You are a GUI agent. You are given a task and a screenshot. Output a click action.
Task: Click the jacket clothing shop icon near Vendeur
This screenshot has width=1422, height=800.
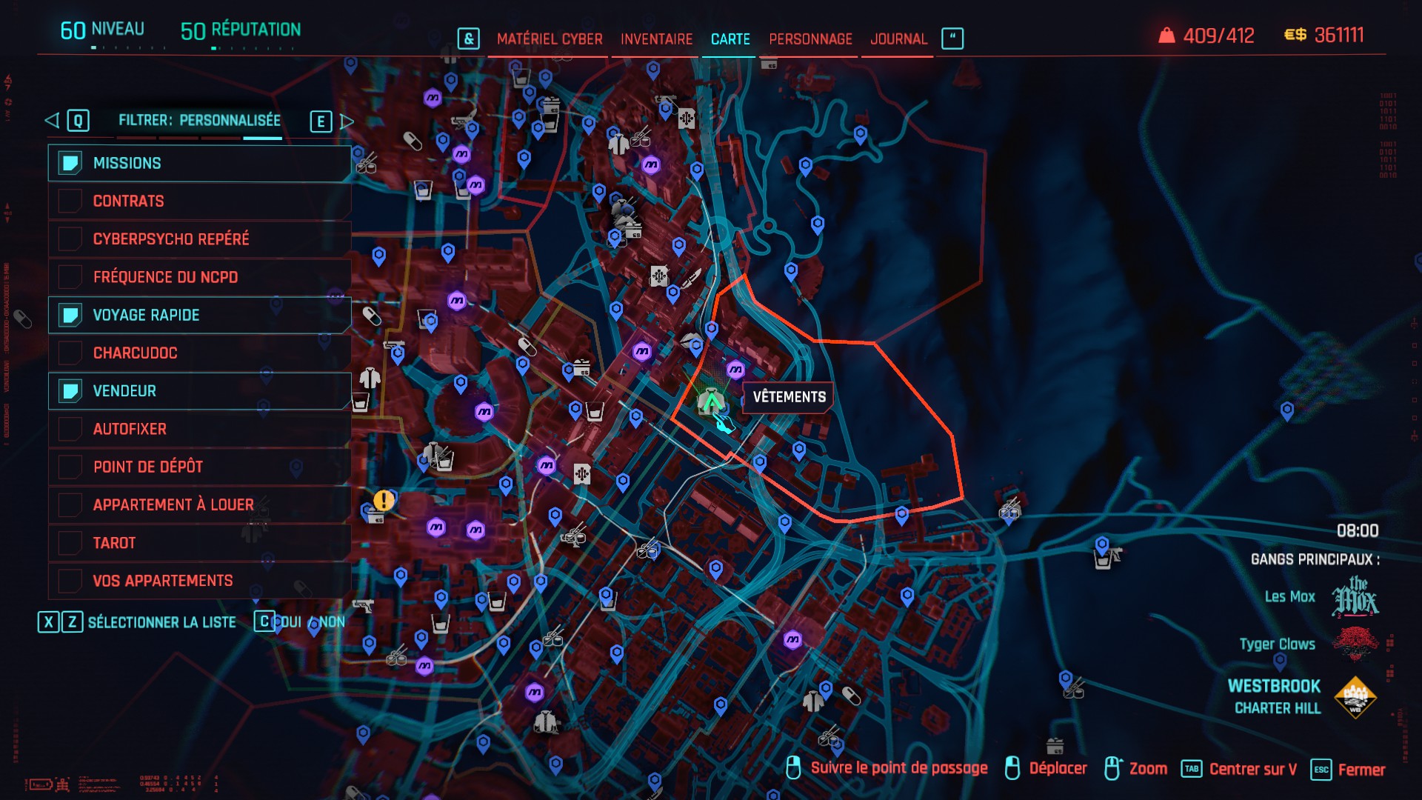370,379
